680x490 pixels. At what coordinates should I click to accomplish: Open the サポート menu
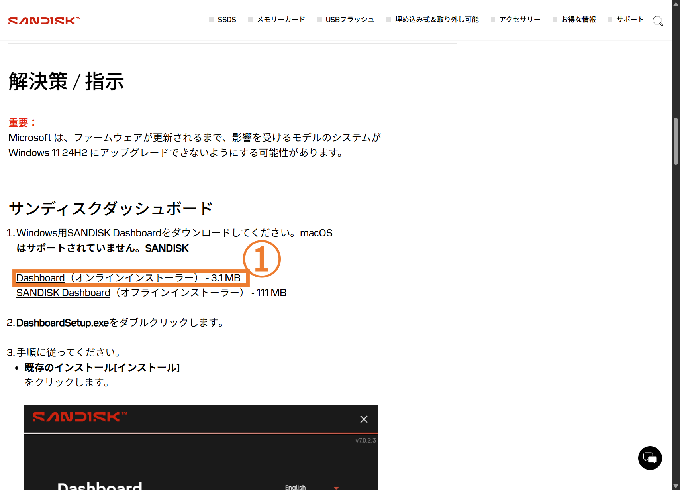point(629,20)
